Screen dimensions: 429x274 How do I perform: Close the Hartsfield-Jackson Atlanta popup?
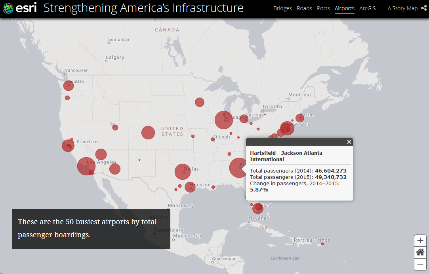[x=349, y=142]
